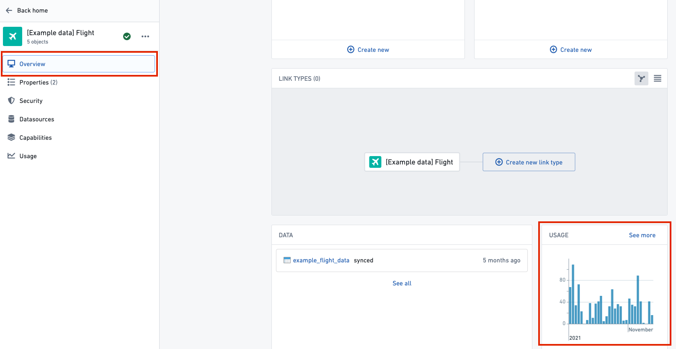Click Create new in the right card
Image resolution: width=676 pixels, height=349 pixels.
[x=571, y=50]
